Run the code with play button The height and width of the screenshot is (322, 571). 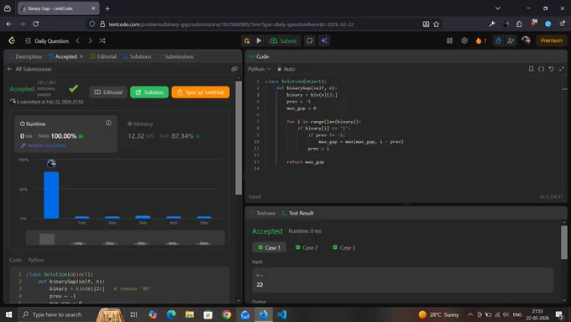[x=259, y=40]
